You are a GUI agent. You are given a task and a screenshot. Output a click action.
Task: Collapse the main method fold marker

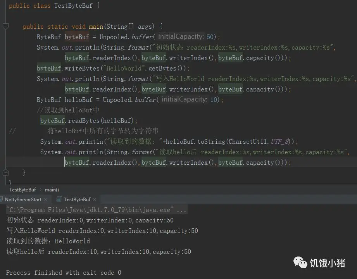5,26
